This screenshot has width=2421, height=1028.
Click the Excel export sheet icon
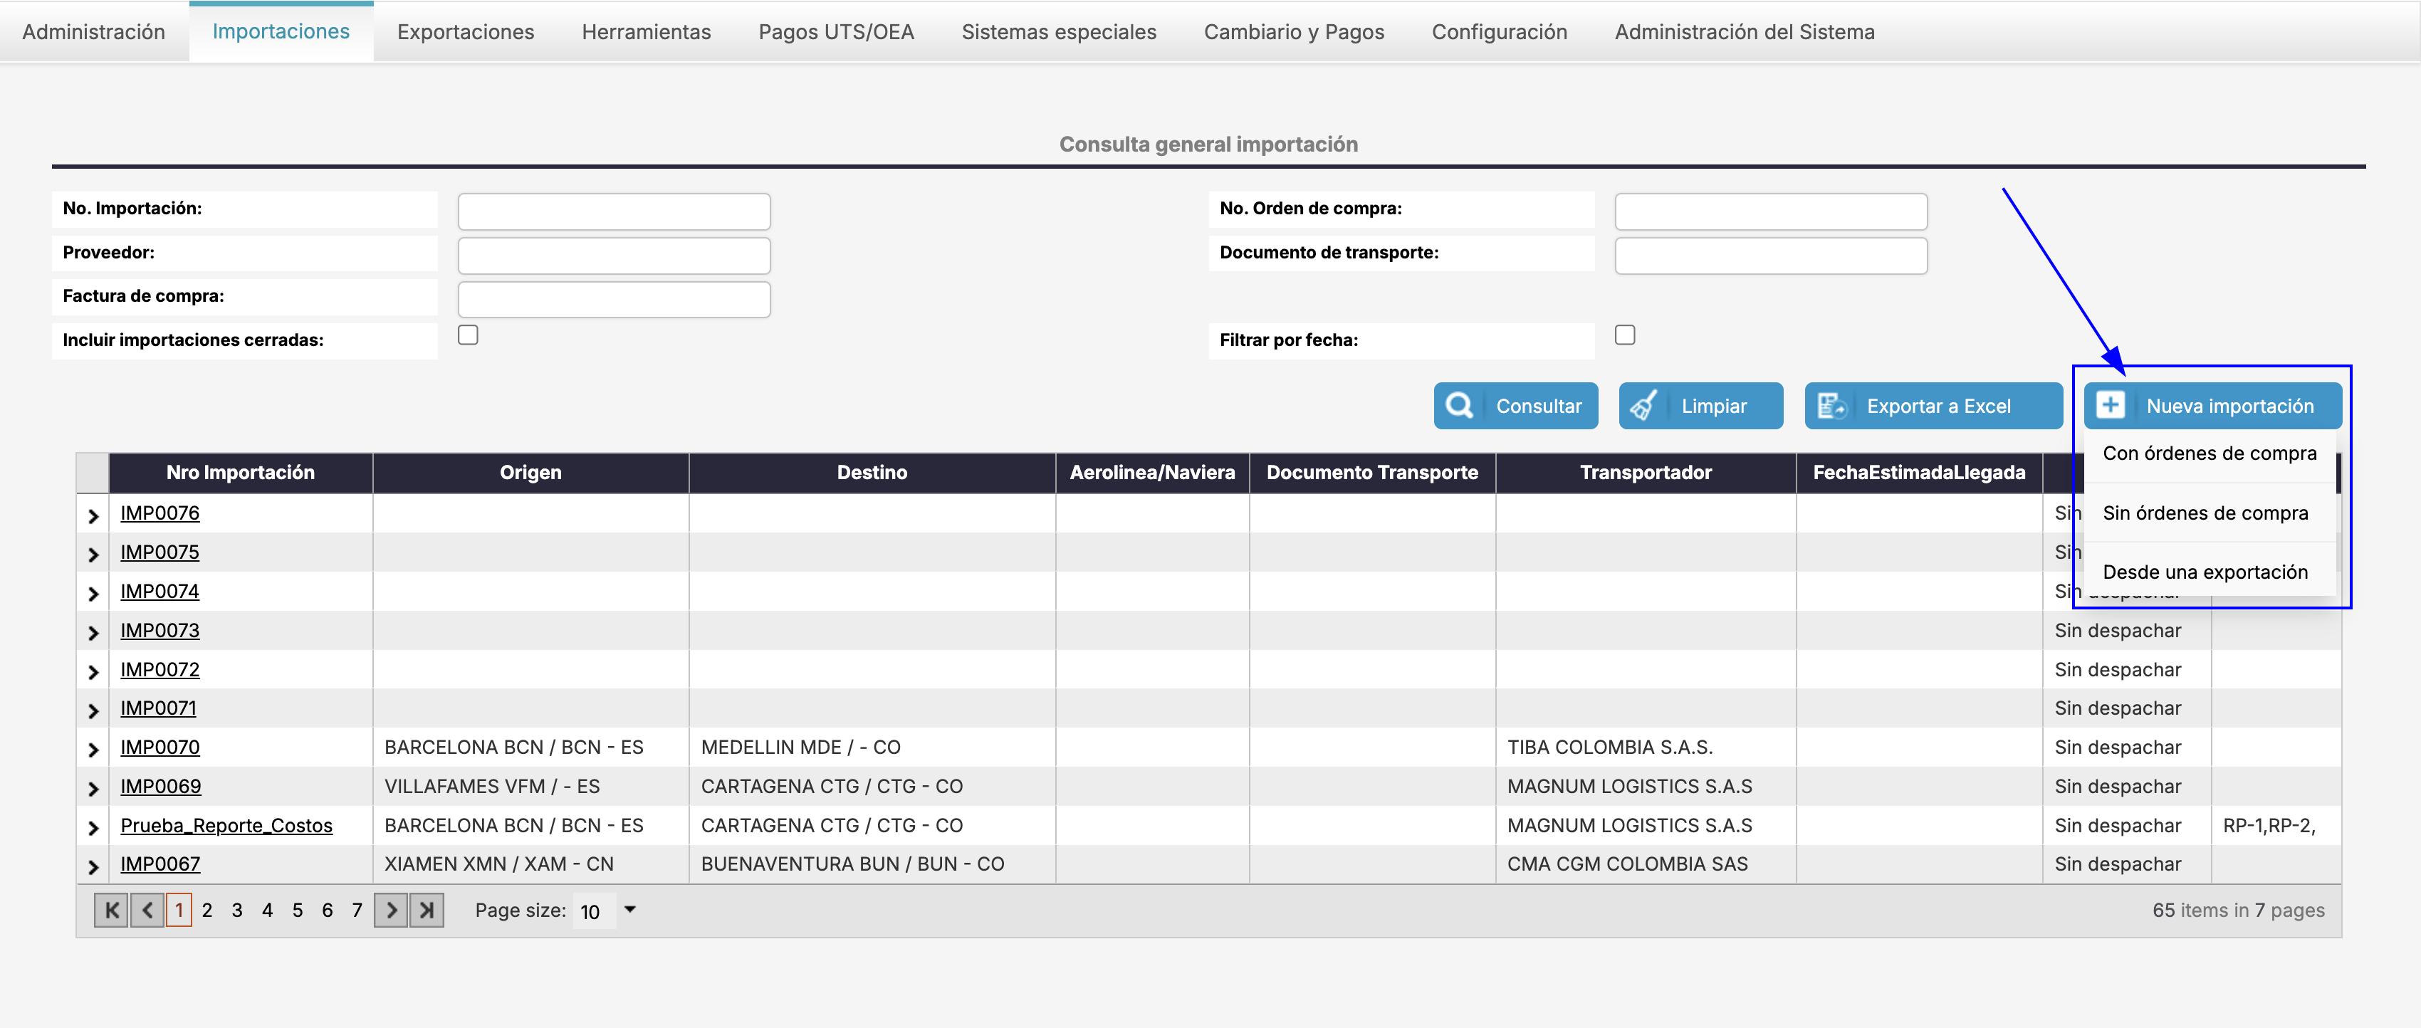[x=1831, y=406]
